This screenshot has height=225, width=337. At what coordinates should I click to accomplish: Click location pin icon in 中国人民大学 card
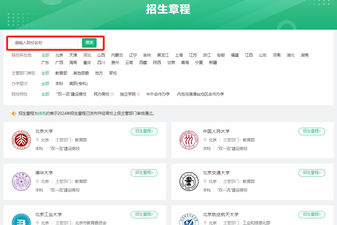click(x=205, y=140)
